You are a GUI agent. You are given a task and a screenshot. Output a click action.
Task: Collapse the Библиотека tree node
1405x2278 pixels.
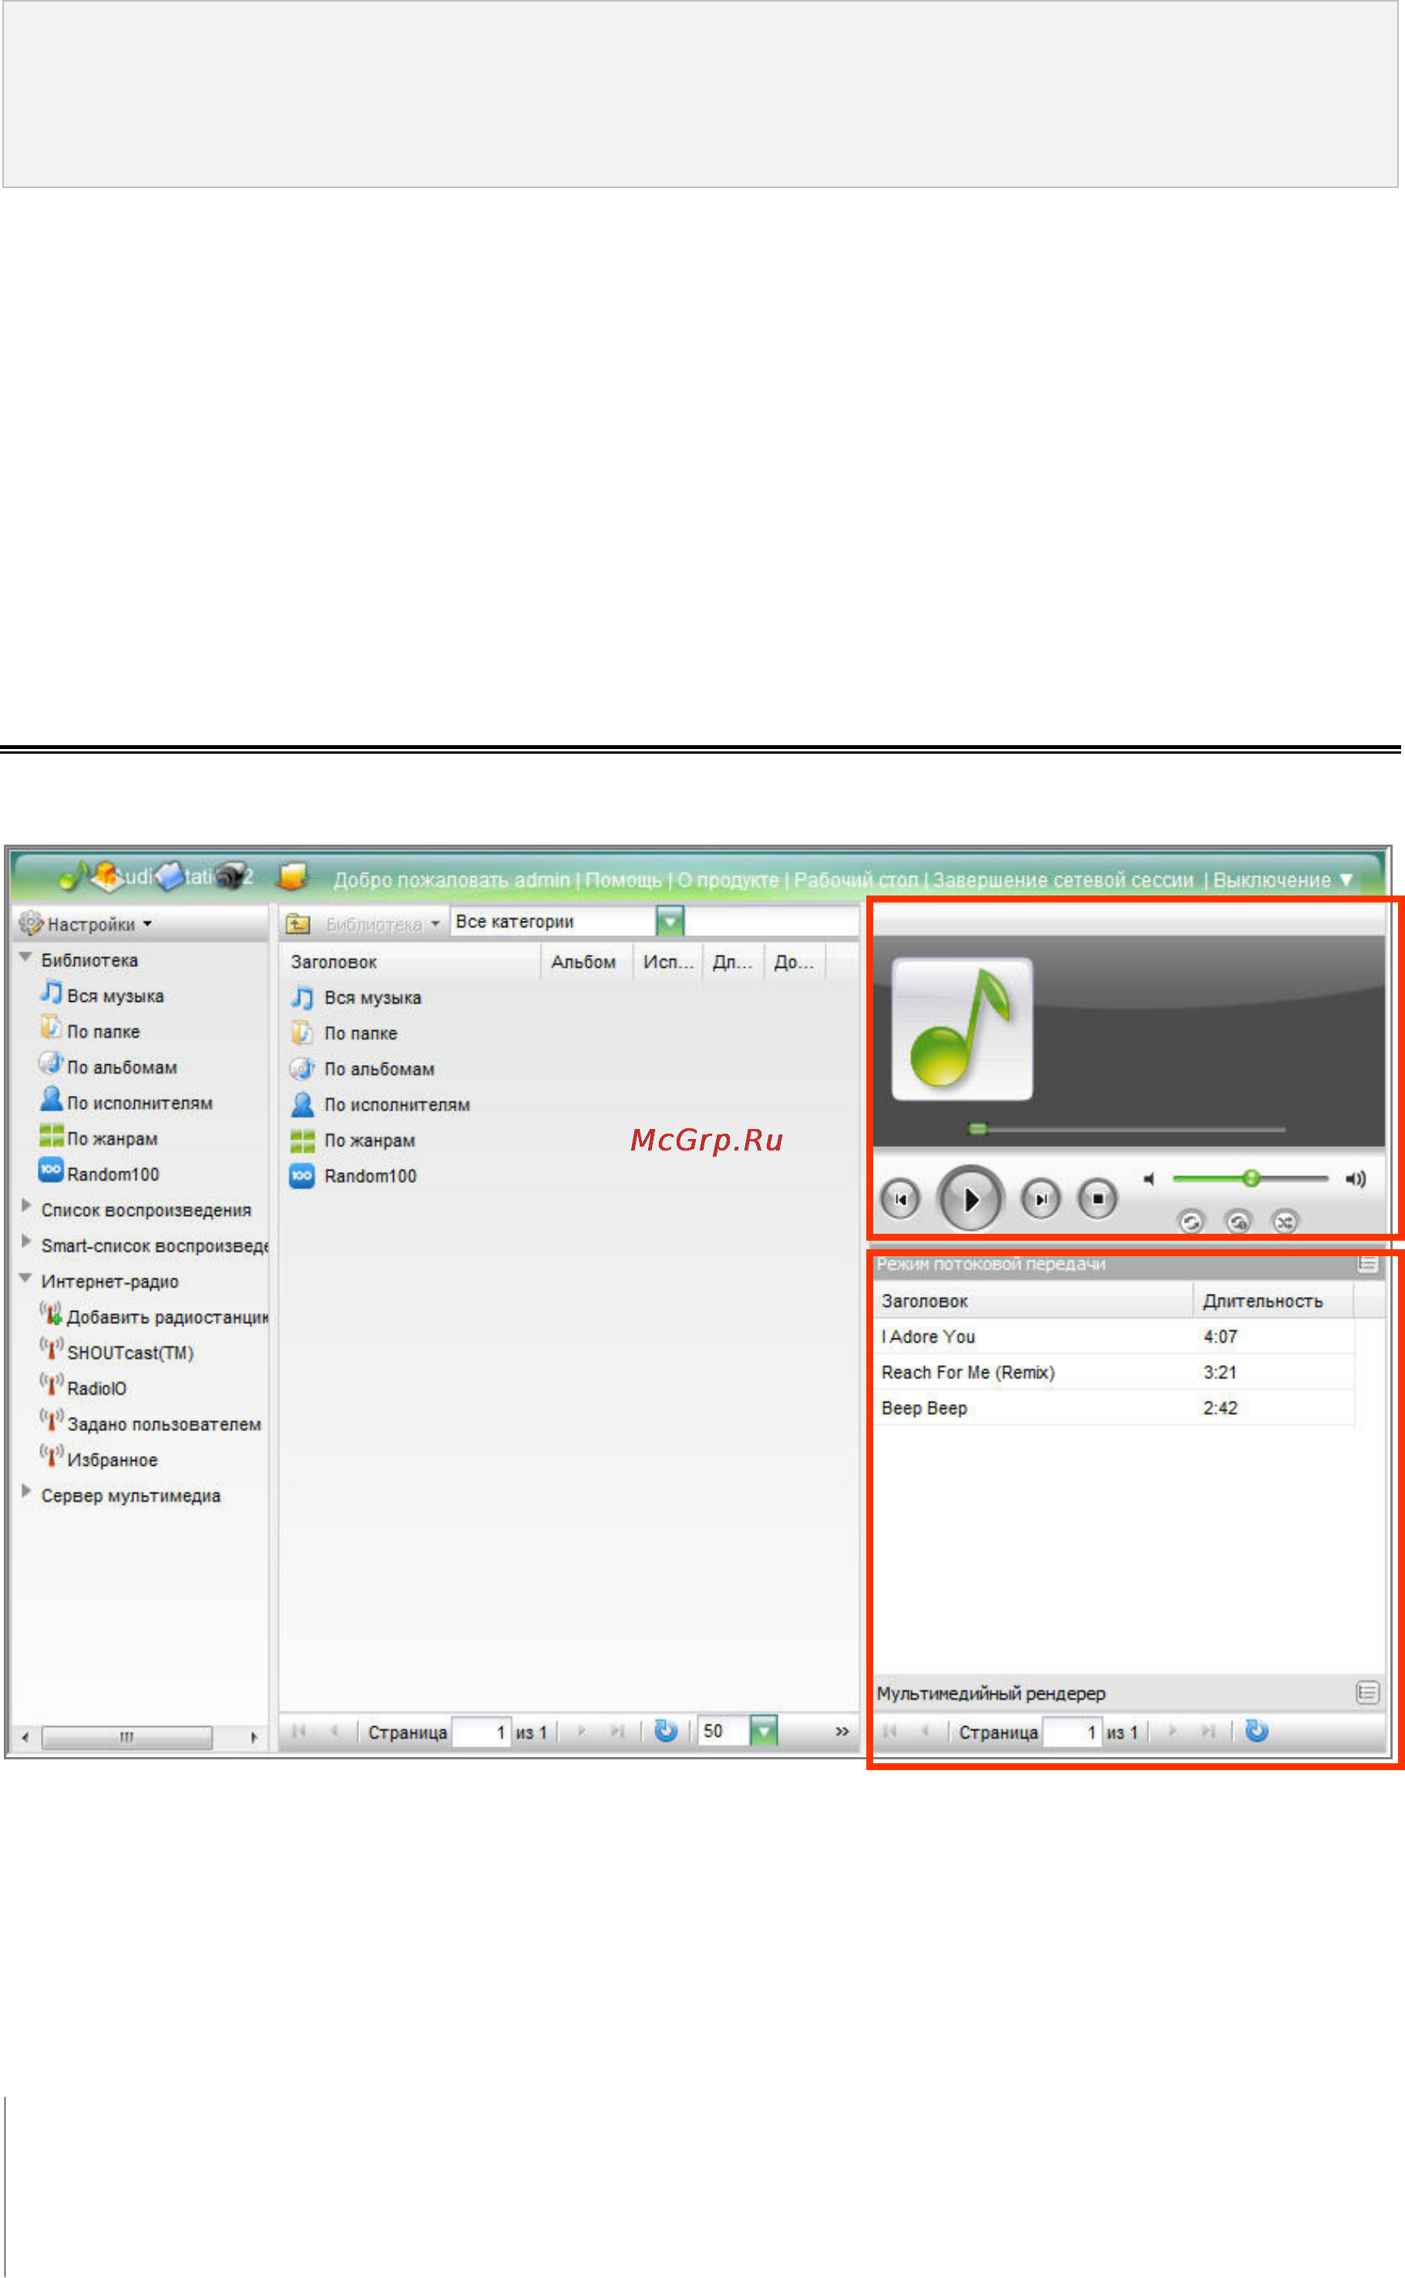pyautogui.click(x=26, y=958)
